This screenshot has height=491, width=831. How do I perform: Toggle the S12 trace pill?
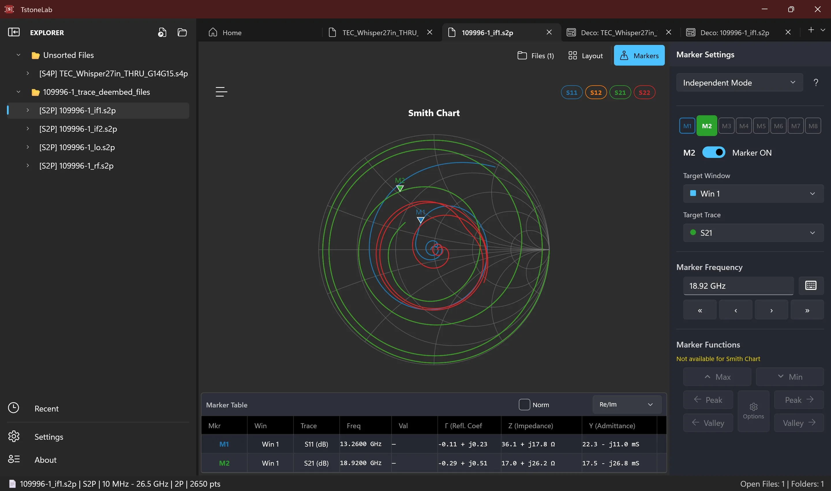point(596,92)
